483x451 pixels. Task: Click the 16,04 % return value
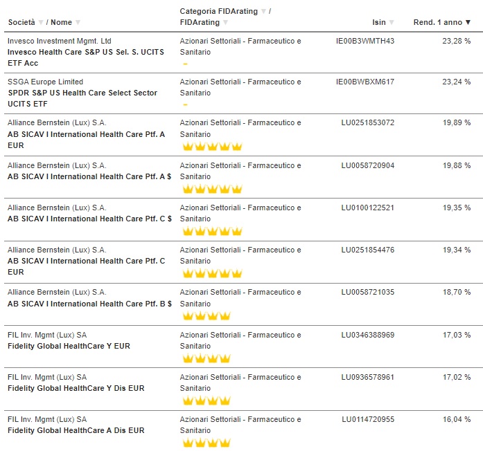pos(457,419)
